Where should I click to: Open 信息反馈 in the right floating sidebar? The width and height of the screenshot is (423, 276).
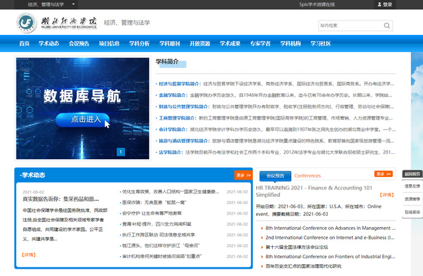(412, 186)
